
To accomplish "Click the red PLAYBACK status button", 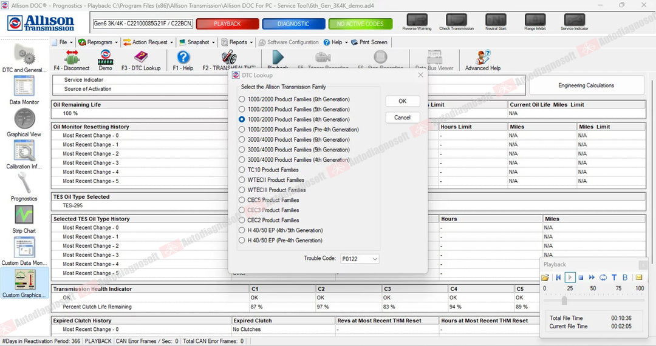I will point(228,24).
